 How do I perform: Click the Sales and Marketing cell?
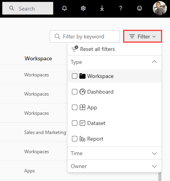coord(45,132)
